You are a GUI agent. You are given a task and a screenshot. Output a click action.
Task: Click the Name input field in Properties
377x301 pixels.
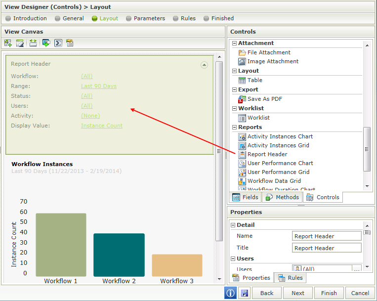[327, 236]
